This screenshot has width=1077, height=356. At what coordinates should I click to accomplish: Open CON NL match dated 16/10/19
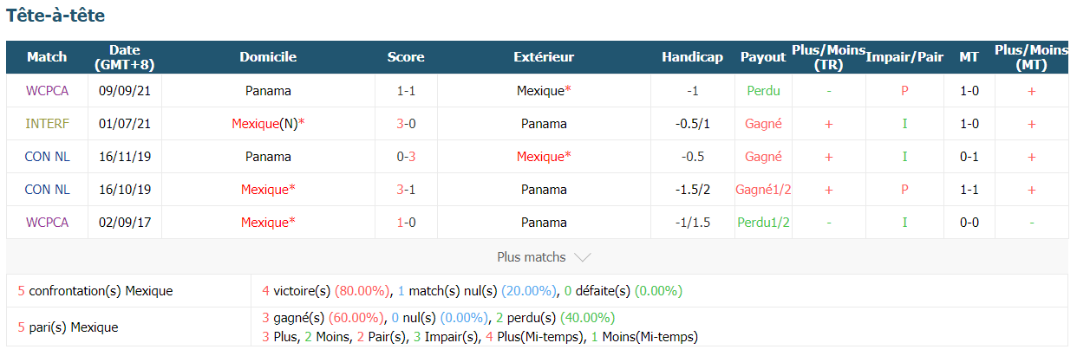pyautogui.click(x=47, y=190)
